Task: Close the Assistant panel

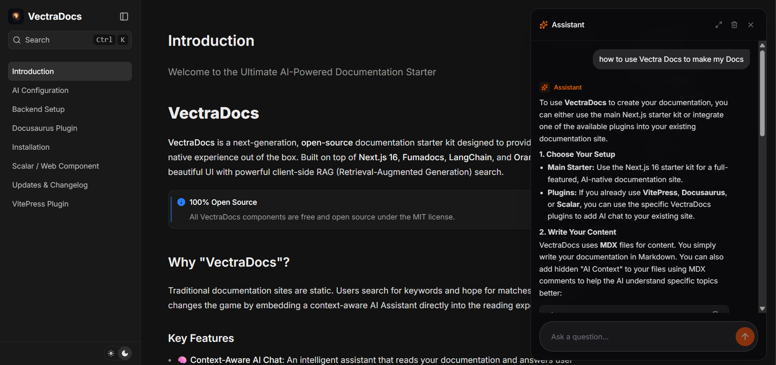Action: 751,25
